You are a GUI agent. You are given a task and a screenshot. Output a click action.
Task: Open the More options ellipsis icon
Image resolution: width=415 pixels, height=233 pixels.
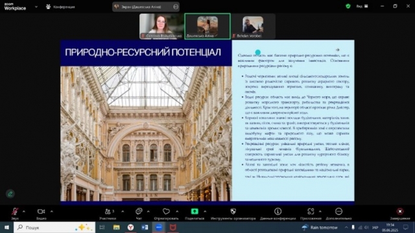[x=338, y=212]
